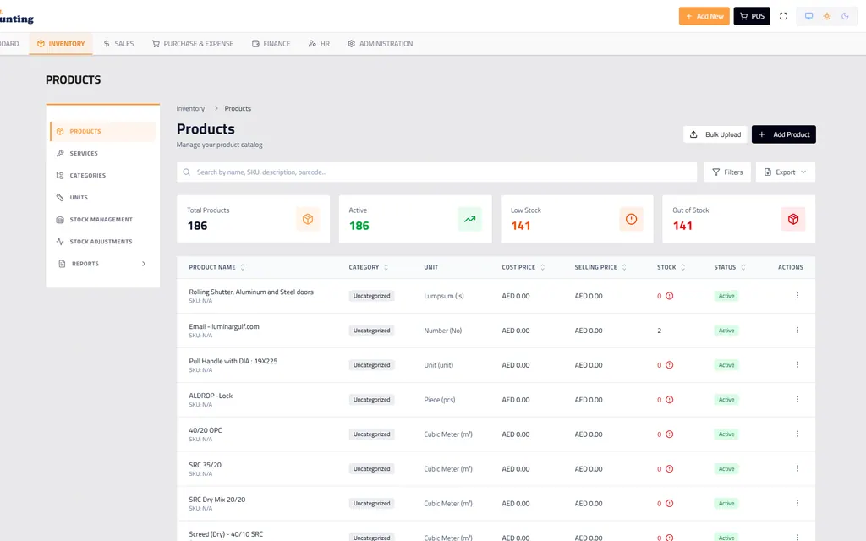Sort by Cost Price column
The width and height of the screenshot is (866, 541).
pos(523,267)
